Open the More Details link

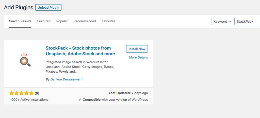pyautogui.click(x=138, y=58)
